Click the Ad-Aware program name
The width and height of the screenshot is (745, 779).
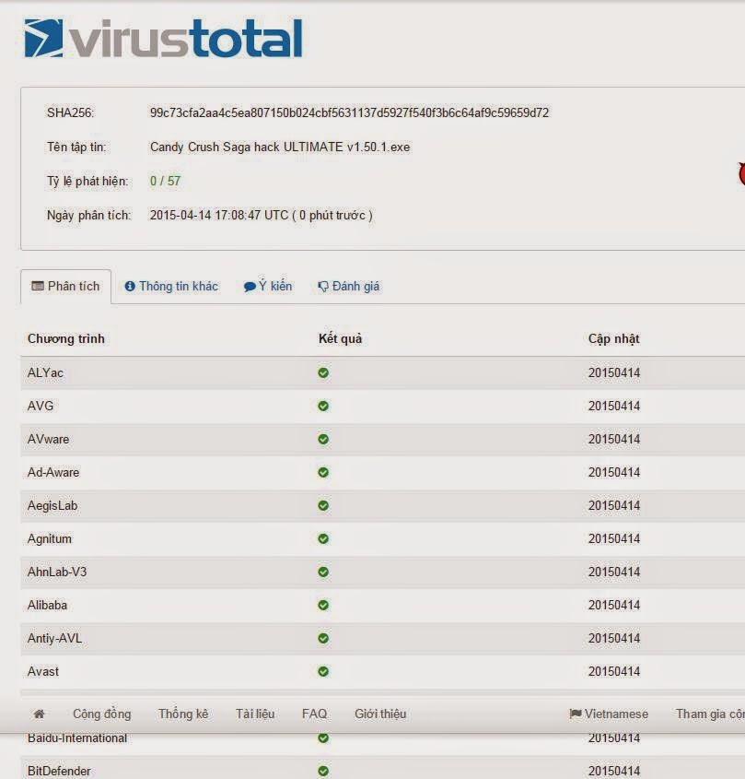click(x=53, y=472)
